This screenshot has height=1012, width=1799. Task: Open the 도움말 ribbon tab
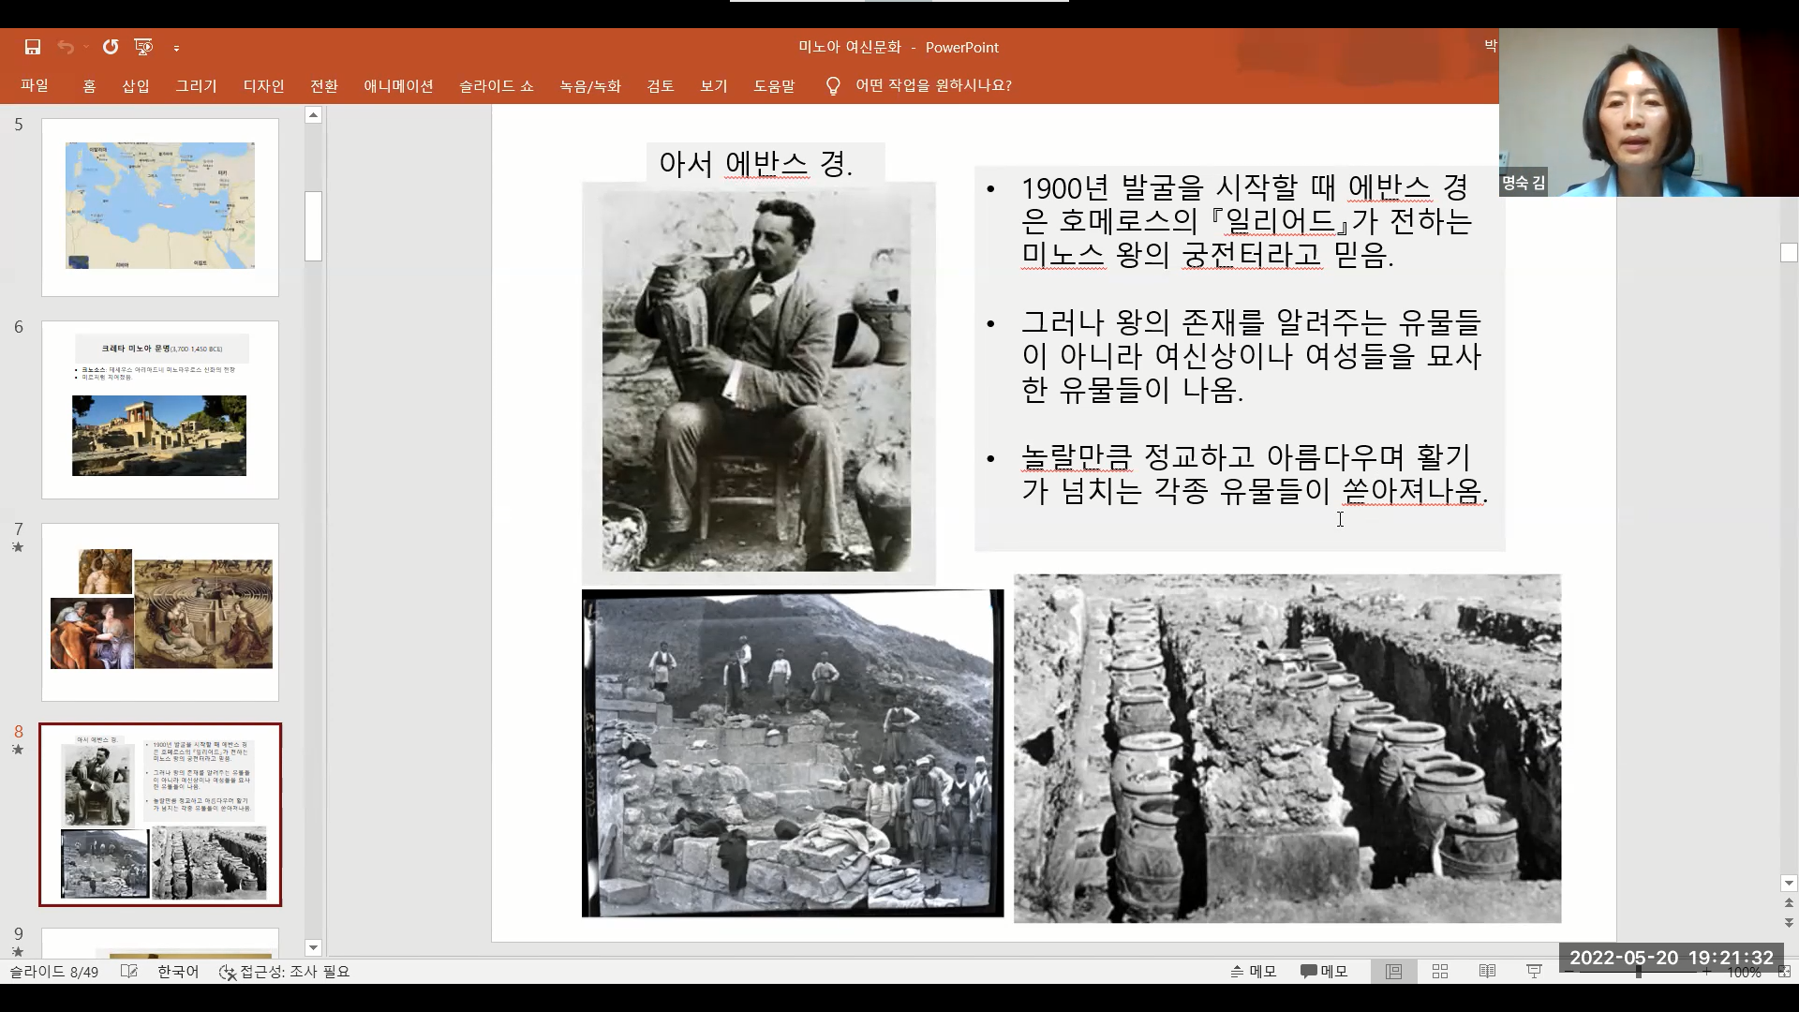[774, 85]
